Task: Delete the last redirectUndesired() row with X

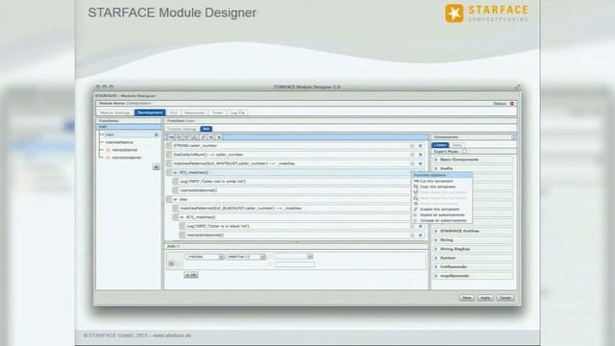Action: point(421,235)
